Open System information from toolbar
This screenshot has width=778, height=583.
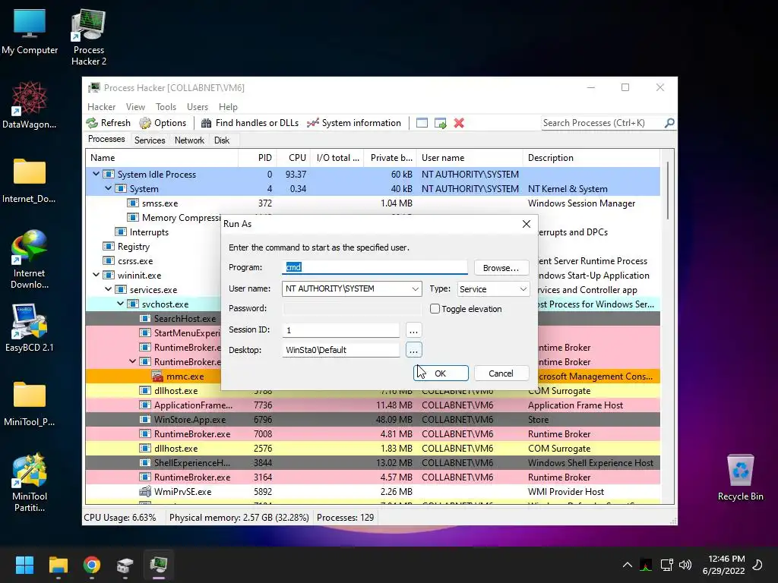tap(354, 123)
